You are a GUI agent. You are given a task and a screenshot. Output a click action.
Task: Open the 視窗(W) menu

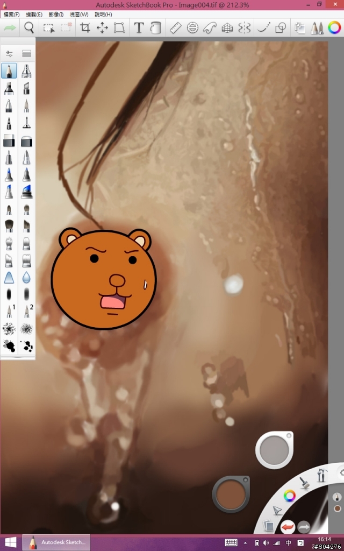click(x=79, y=15)
